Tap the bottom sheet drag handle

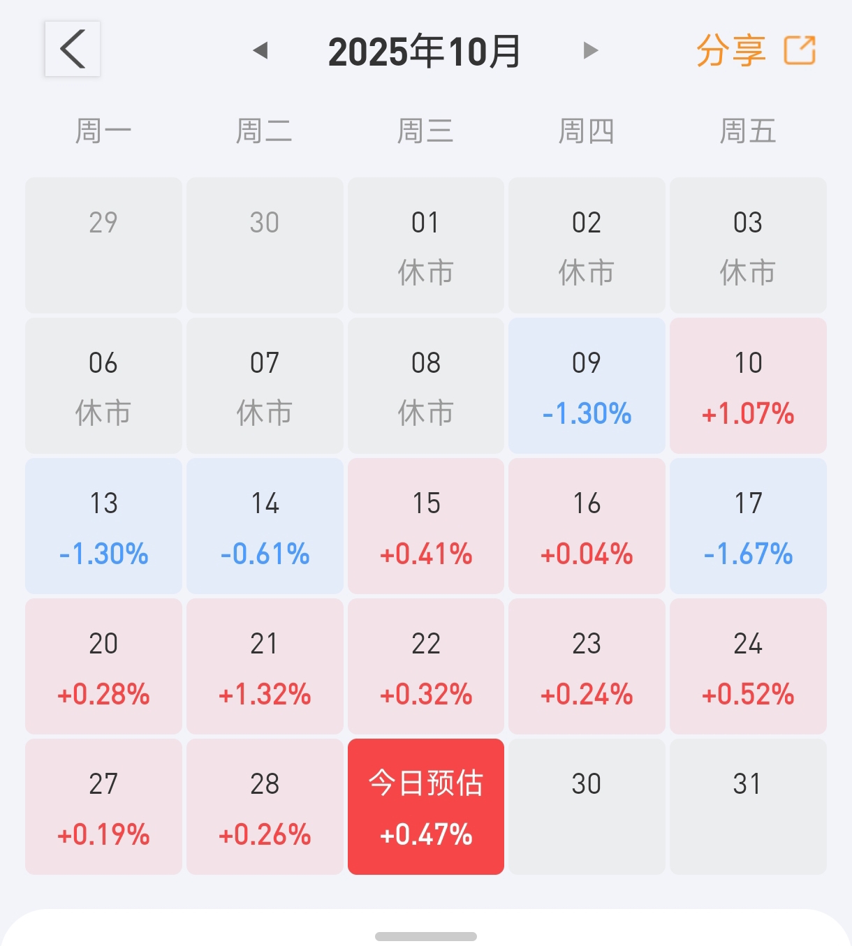click(x=426, y=936)
